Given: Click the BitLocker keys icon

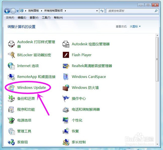Looking at the screenshot, I should coord(12,55).
